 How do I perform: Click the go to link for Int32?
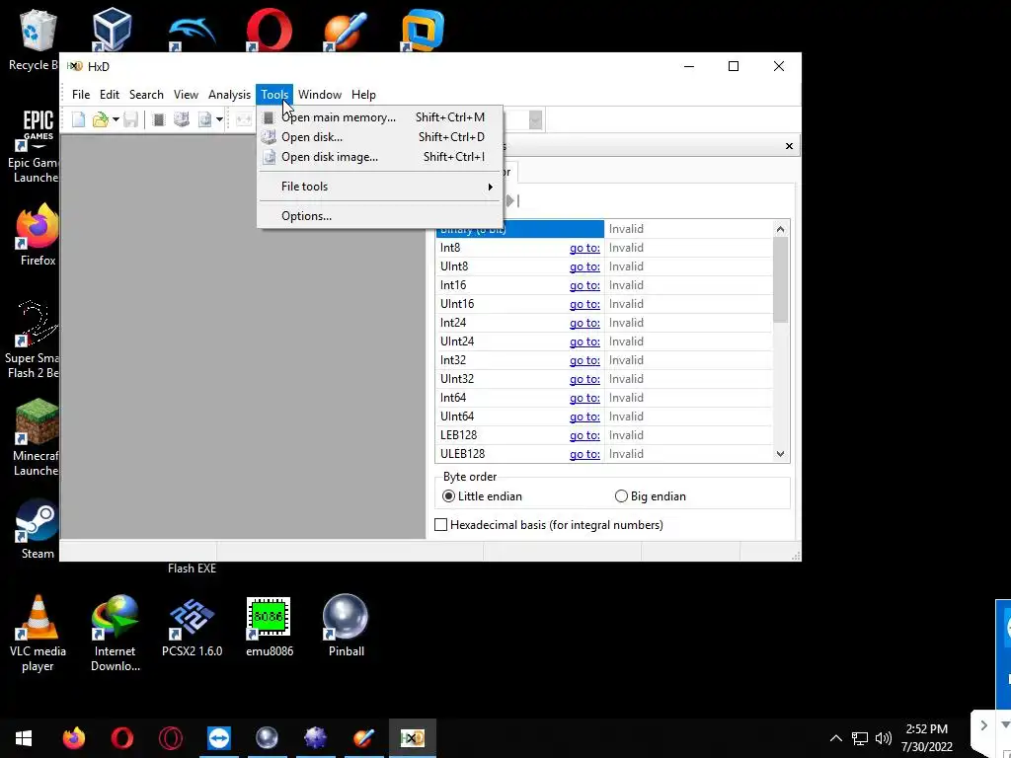click(x=584, y=360)
